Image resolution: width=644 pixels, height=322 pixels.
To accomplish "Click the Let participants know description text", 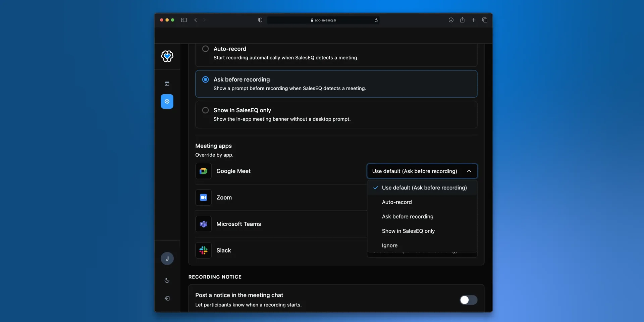I will tap(248, 305).
